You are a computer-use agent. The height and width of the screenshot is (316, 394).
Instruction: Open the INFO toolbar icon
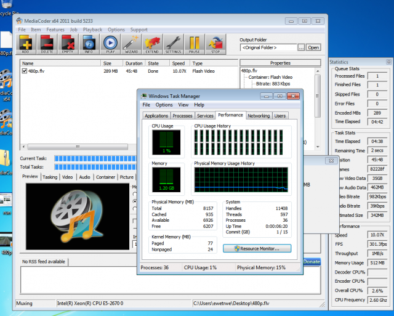(x=89, y=44)
